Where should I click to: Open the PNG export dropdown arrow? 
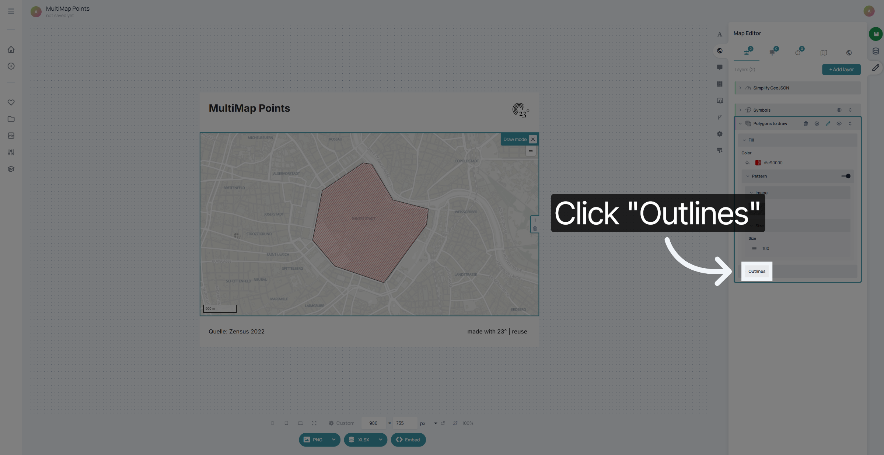tap(333, 440)
